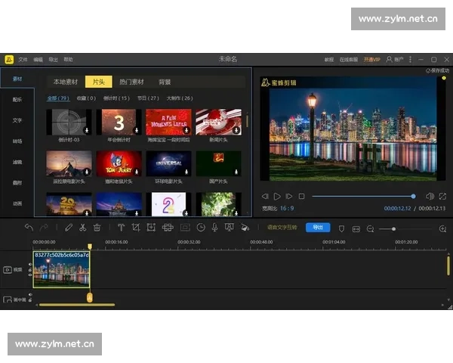Open 语音文字互转 speech-text converter
The image size is (453, 363).
coord(282,228)
